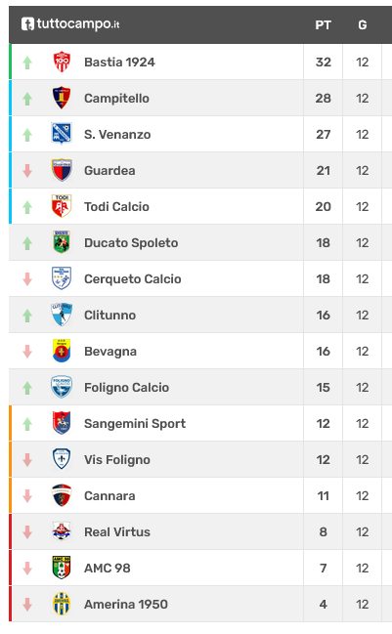Click the red down arrow beside Guardea
The width and height of the screenshot is (392, 634).
[27, 171]
